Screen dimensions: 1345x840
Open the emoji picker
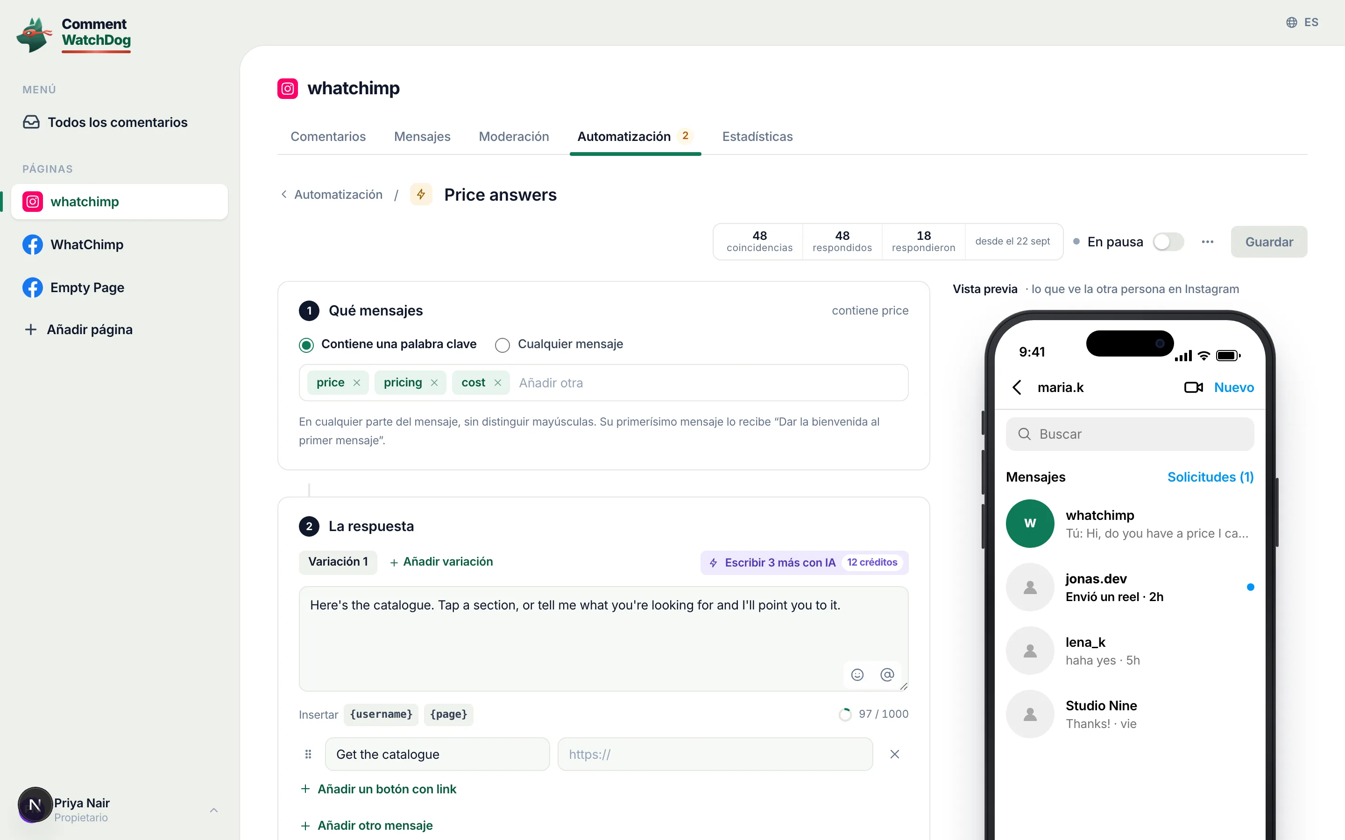coord(857,674)
